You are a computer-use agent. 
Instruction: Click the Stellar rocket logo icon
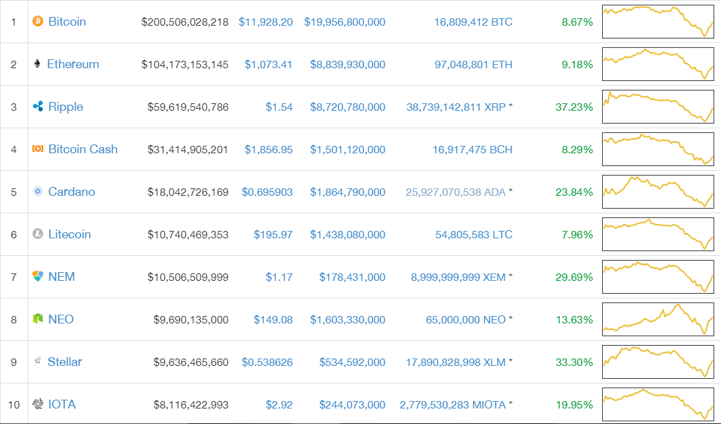coord(38,361)
